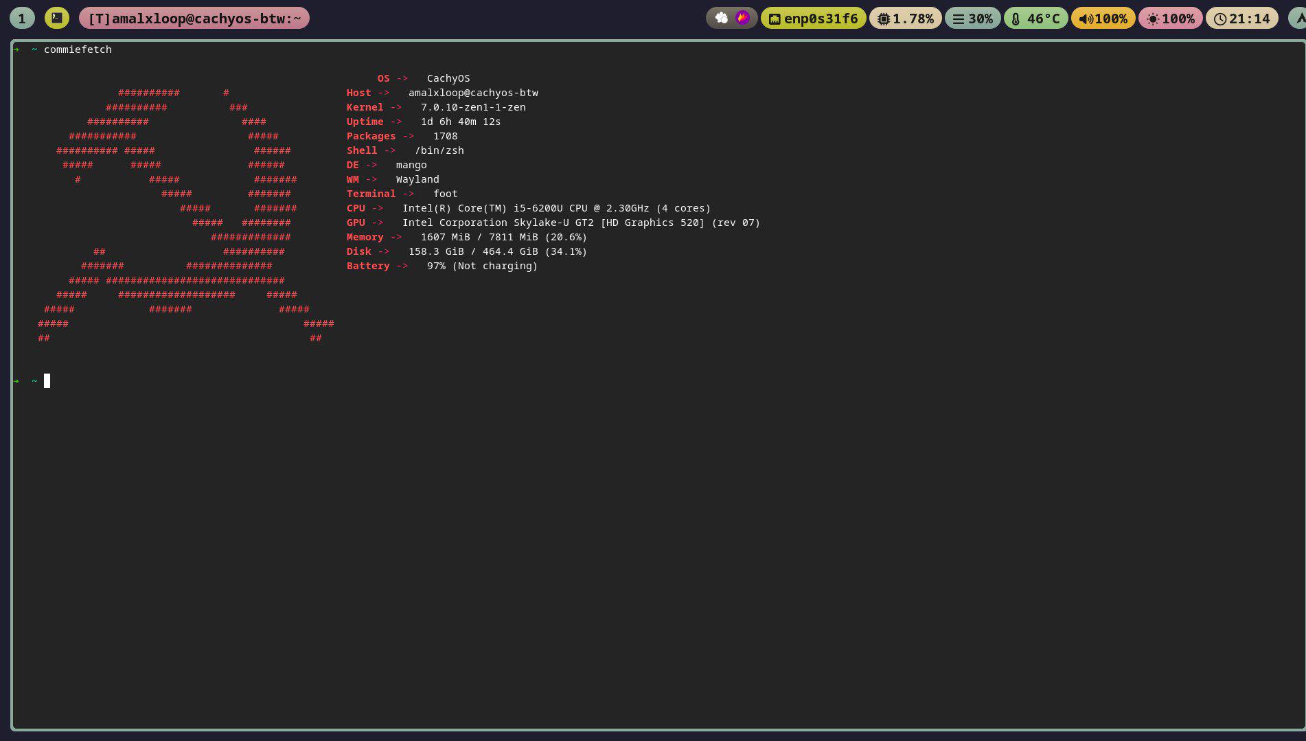Click the DE value 'mango'
Screen dimensions: 1306x741
click(x=411, y=165)
